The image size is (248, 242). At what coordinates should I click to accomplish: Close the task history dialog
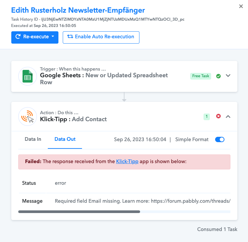241,6
